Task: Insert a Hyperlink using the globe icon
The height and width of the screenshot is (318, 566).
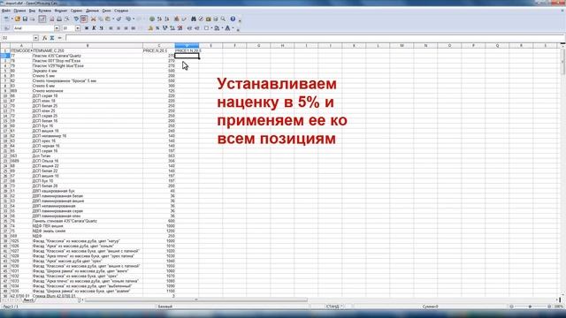Action: tap(152, 19)
